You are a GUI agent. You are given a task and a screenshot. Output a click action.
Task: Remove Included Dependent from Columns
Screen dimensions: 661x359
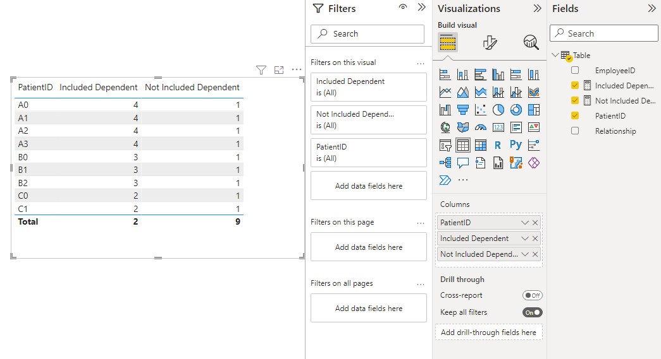pyautogui.click(x=535, y=238)
